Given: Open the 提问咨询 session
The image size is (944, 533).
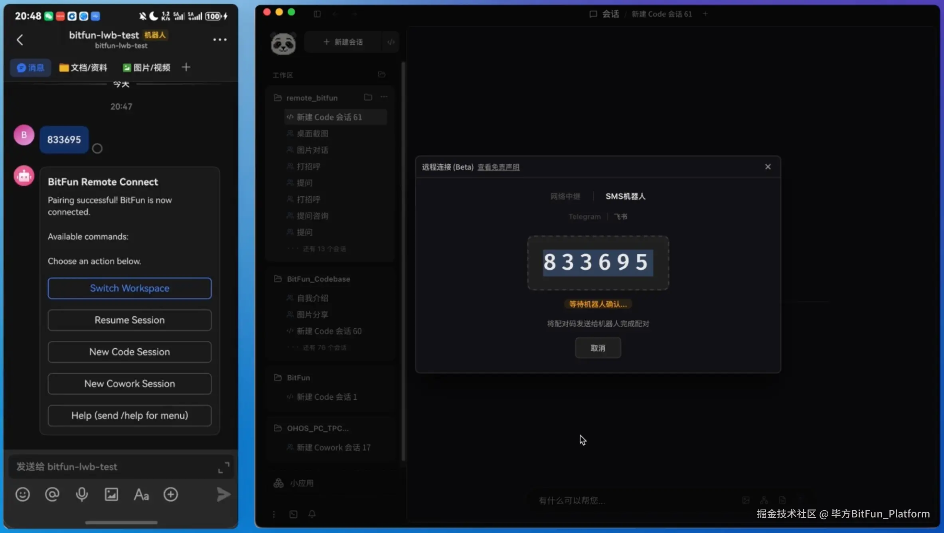Looking at the screenshot, I should (312, 216).
